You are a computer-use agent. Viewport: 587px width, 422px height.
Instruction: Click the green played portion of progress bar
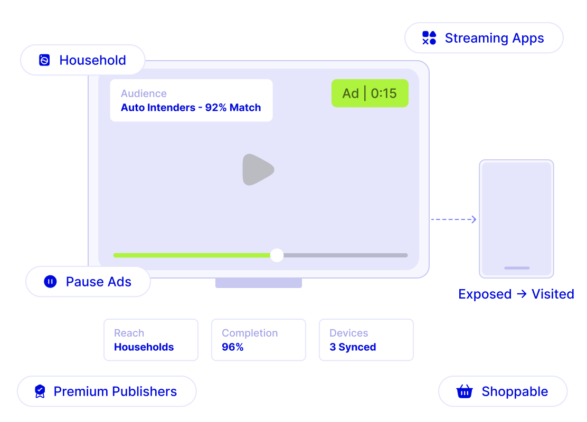tap(192, 255)
